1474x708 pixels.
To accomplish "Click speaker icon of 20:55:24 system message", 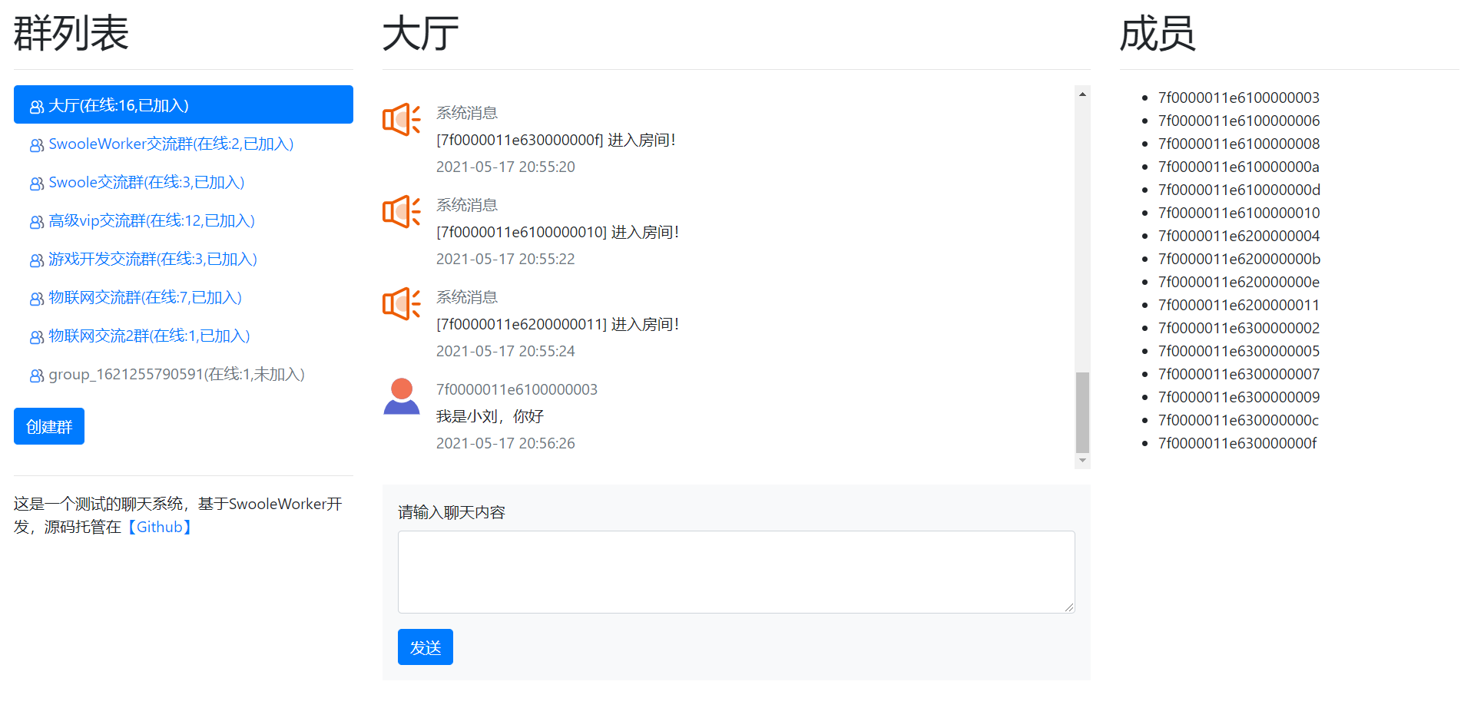I will click(x=402, y=304).
